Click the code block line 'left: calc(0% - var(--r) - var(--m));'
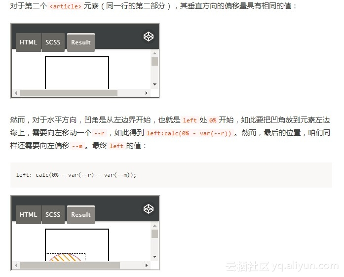344x277 pixels. click(x=76, y=175)
